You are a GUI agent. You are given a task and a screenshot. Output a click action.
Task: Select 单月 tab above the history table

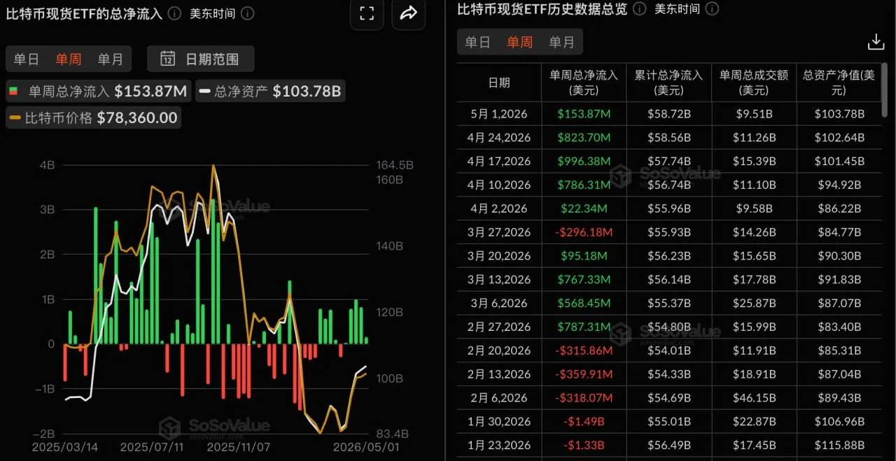[x=561, y=42]
